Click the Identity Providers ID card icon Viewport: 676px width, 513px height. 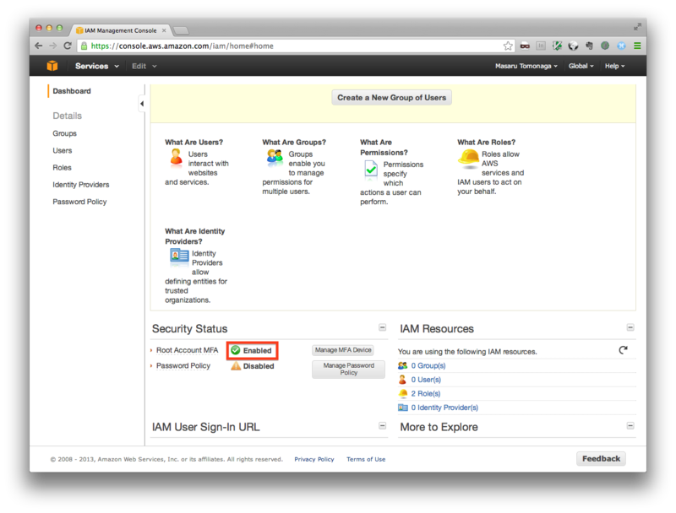click(x=179, y=256)
